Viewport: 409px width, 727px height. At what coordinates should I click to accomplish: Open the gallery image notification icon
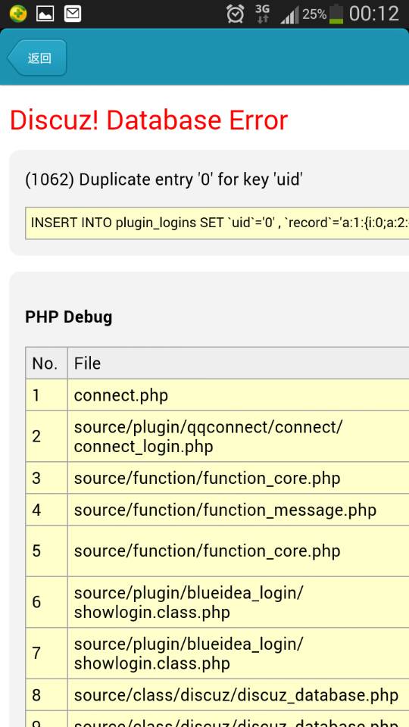45,14
